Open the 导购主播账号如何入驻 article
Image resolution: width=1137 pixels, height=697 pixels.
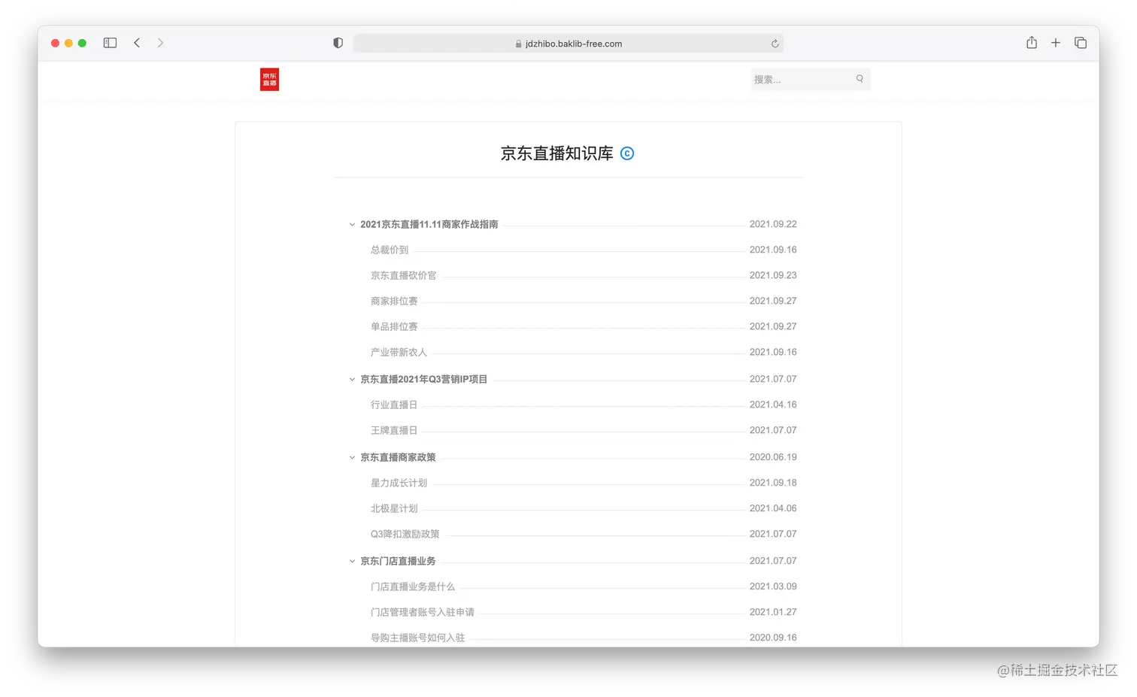pyautogui.click(x=417, y=638)
